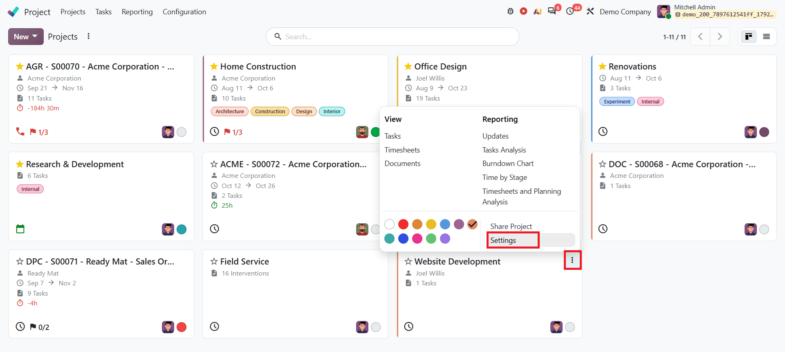Select Burndown Chart in the Reporting list

click(508, 164)
